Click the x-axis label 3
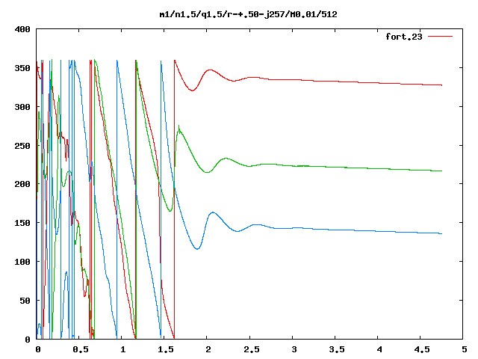The width and height of the screenshot is (478, 359). (x=294, y=349)
